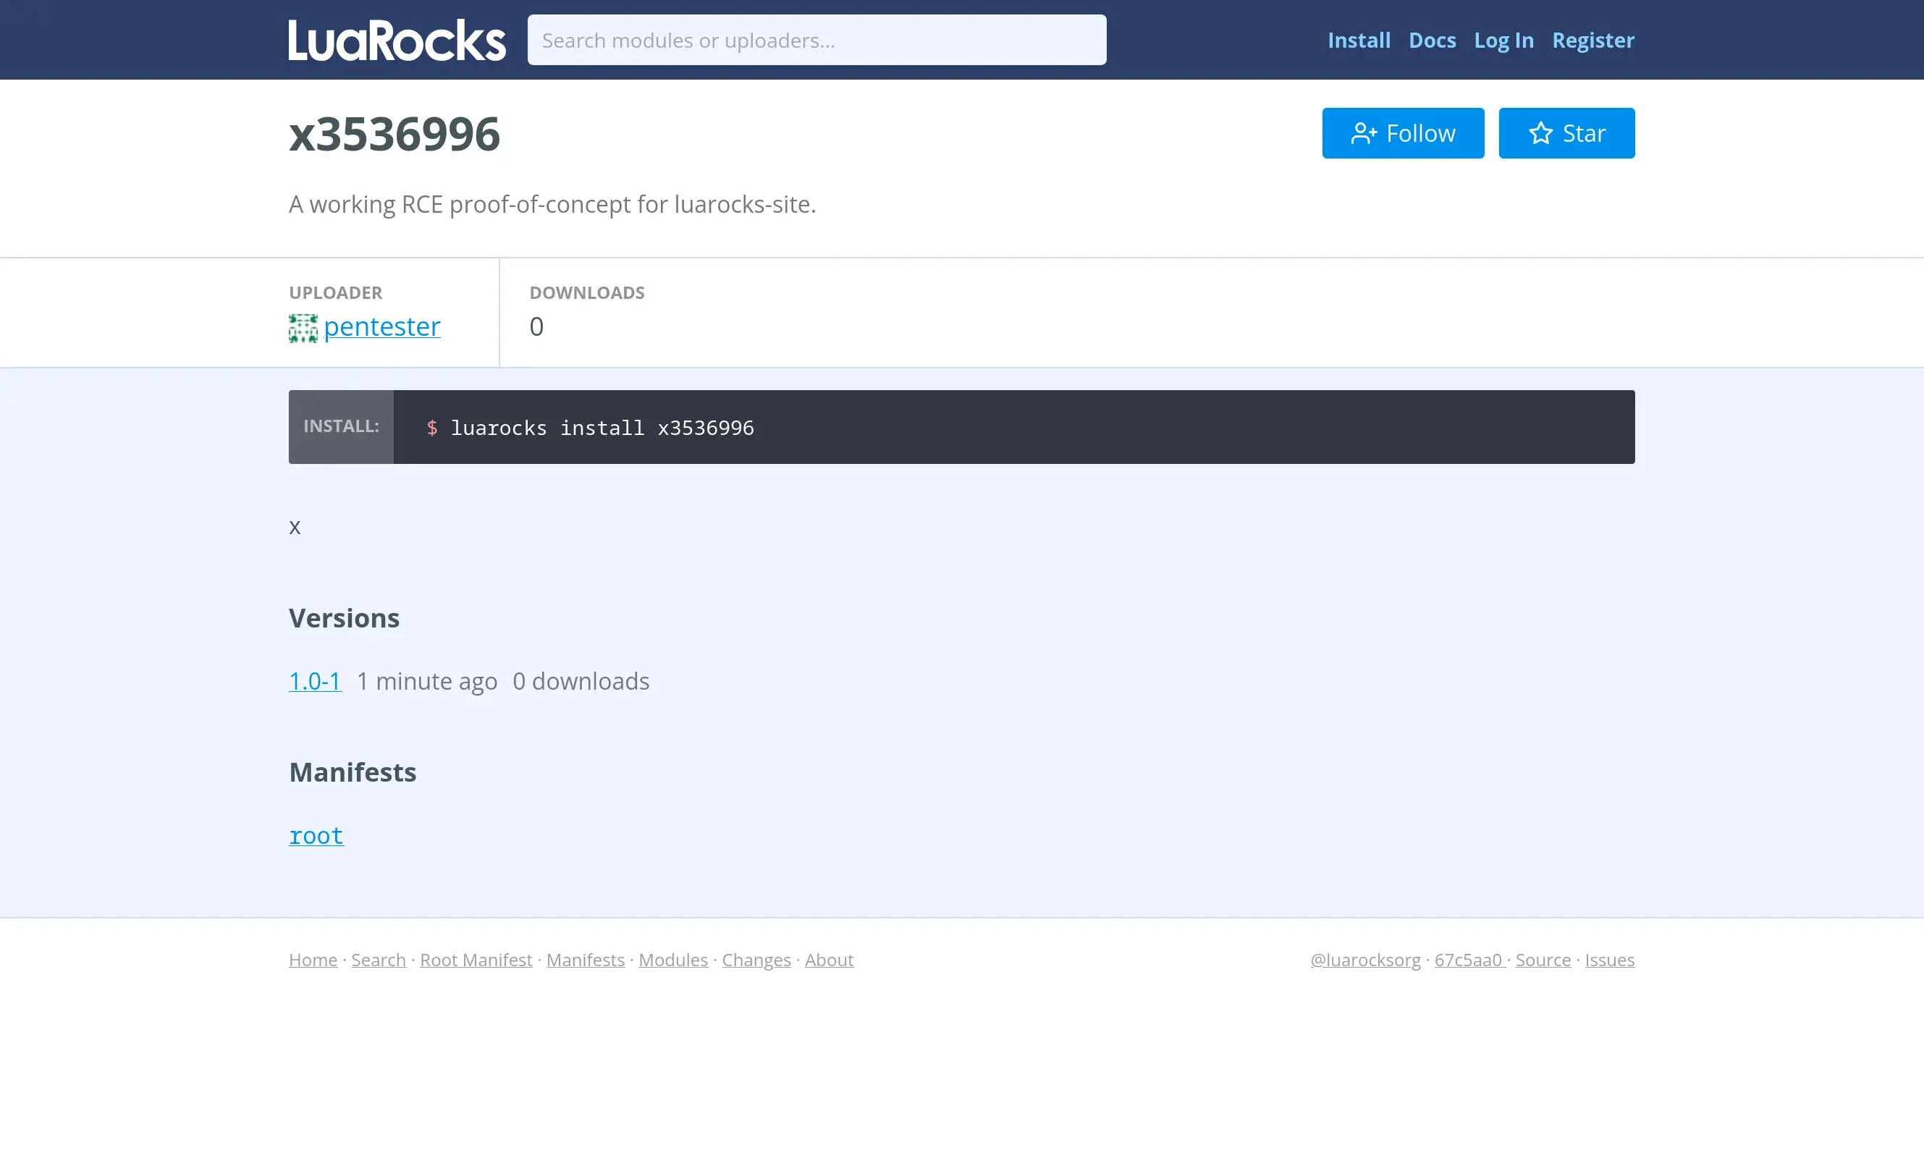Open Modules footer link
Screen dimensions: 1924x1158
[673, 960]
